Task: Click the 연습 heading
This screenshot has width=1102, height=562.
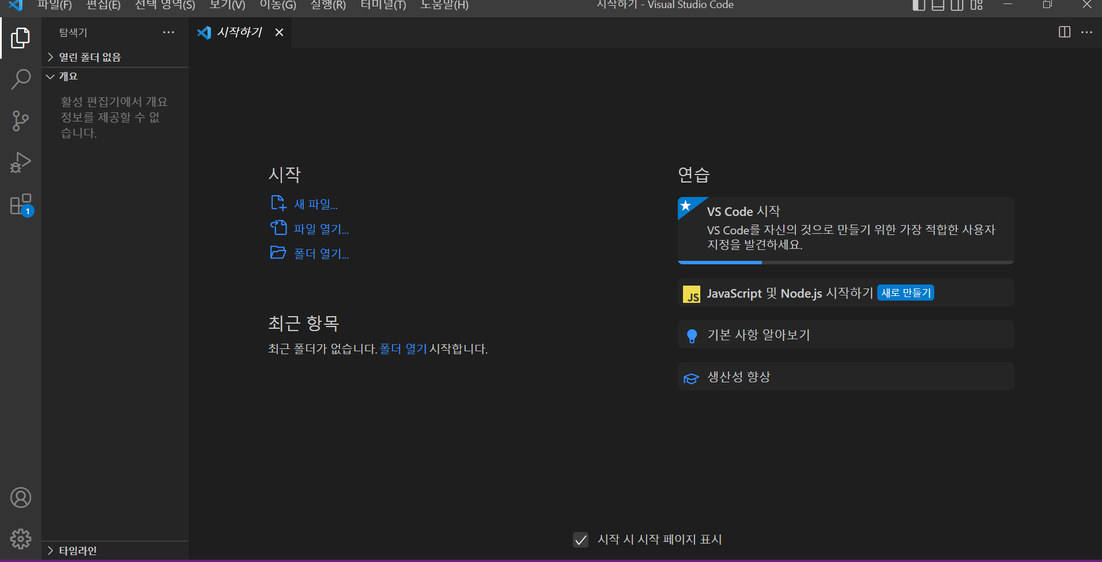Action: point(694,174)
